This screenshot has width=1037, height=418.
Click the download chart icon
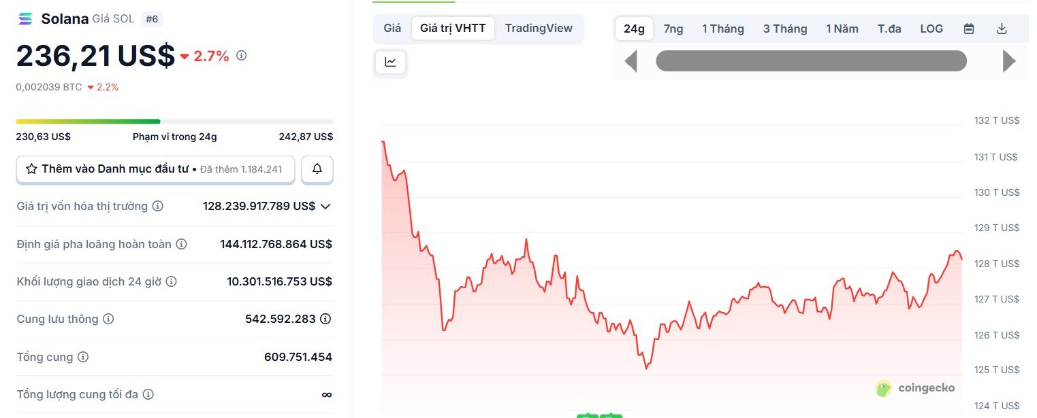click(1002, 29)
